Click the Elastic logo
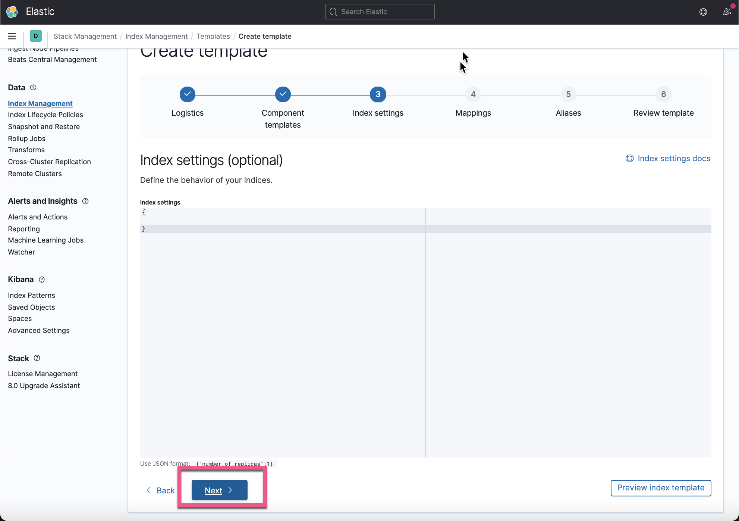Image resolution: width=739 pixels, height=521 pixels. pos(12,12)
